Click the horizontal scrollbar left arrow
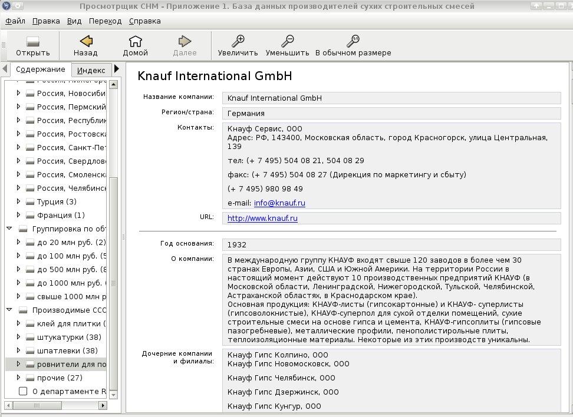Screen dimensions: 573x417 8,405
